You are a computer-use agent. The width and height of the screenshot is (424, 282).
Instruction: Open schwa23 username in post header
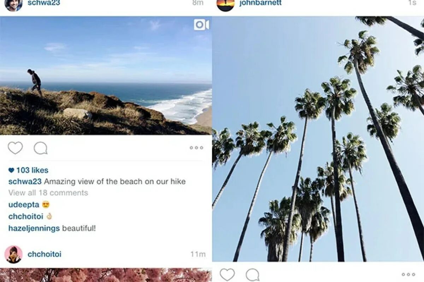44,3
